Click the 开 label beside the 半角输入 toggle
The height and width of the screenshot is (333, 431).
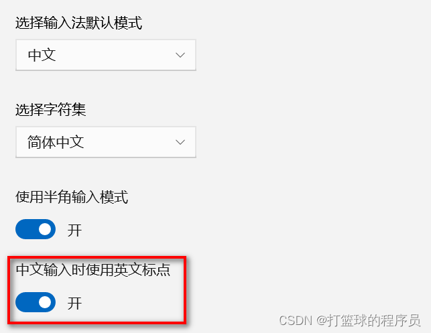(x=75, y=230)
